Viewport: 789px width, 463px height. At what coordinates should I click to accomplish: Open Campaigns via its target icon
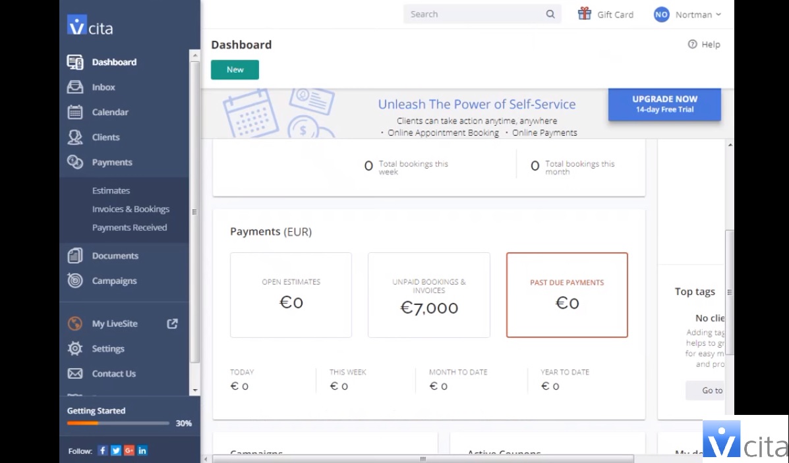pyautogui.click(x=75, y=281)
